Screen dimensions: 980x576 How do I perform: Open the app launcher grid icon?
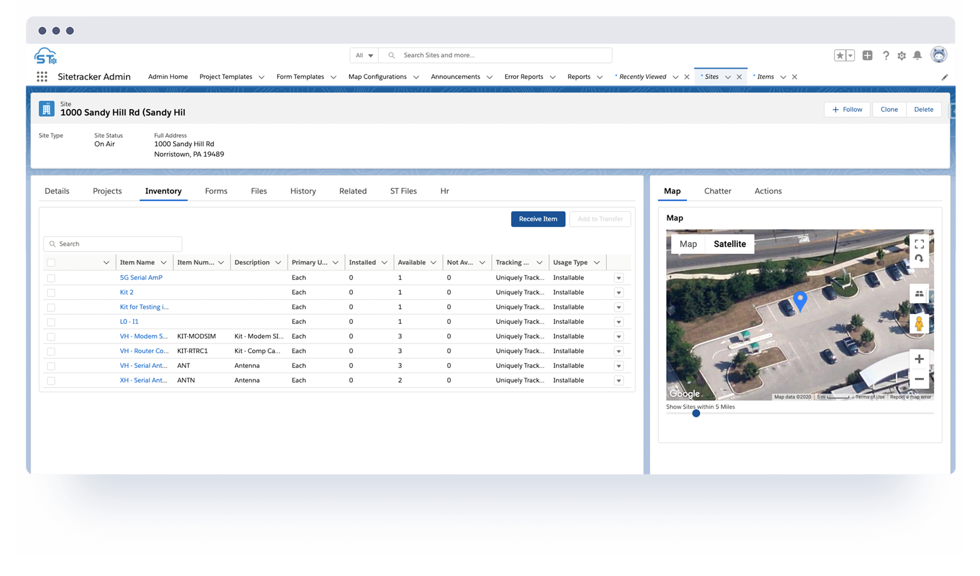(x=42, y=76)
